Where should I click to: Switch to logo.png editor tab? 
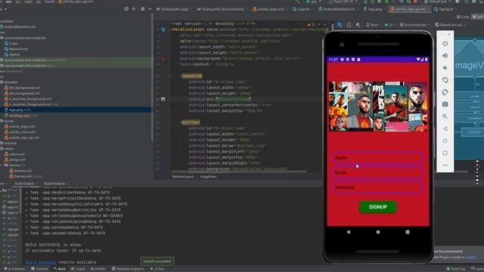point(373,9)
